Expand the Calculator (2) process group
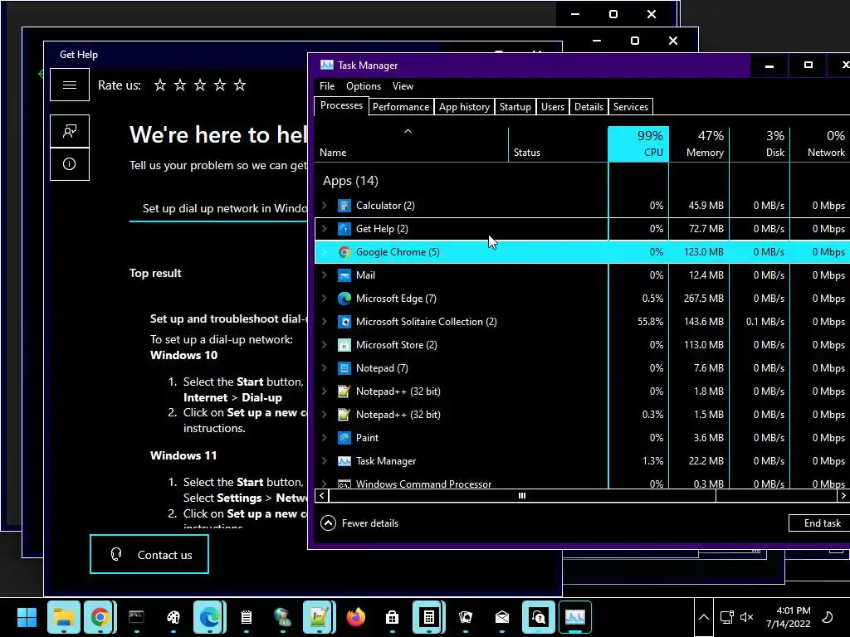Image resolution: width=850 pixels, height=637 pixels. point(325,206)
